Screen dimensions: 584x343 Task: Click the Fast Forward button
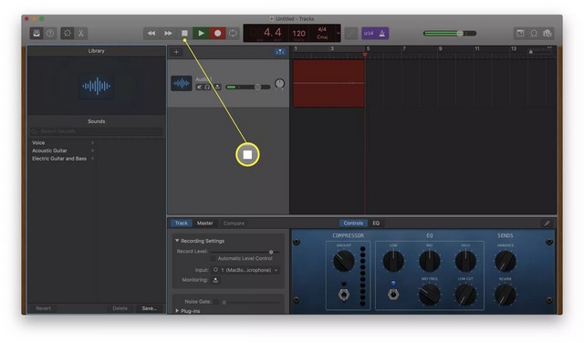tap(168, 33)
